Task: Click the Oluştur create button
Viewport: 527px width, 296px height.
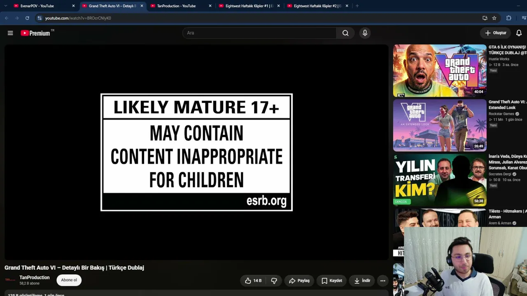Action: (x=495, y=33)
